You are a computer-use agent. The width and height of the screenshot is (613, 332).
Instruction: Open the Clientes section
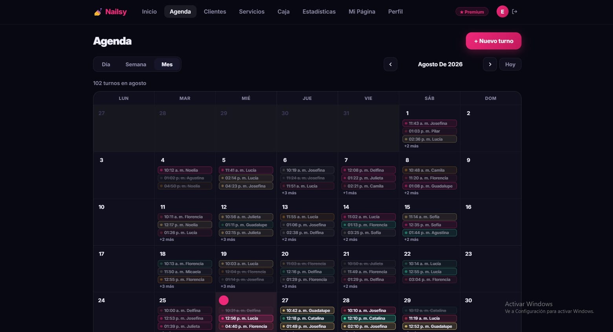[215, 12]
